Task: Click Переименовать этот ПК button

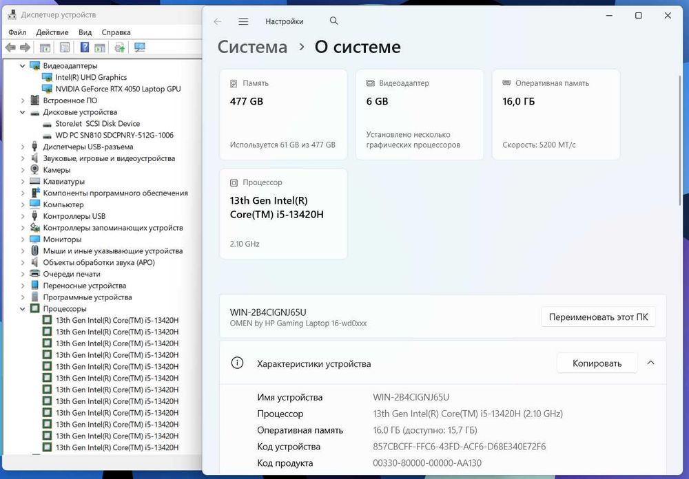Action: click(x=599, y=317)
